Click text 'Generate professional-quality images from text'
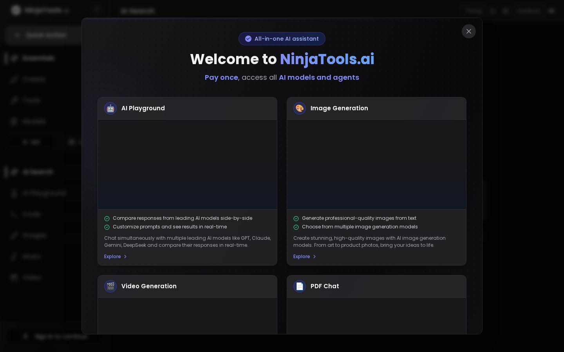The width and height of the screenshot is (564, 352). point(359,218)
